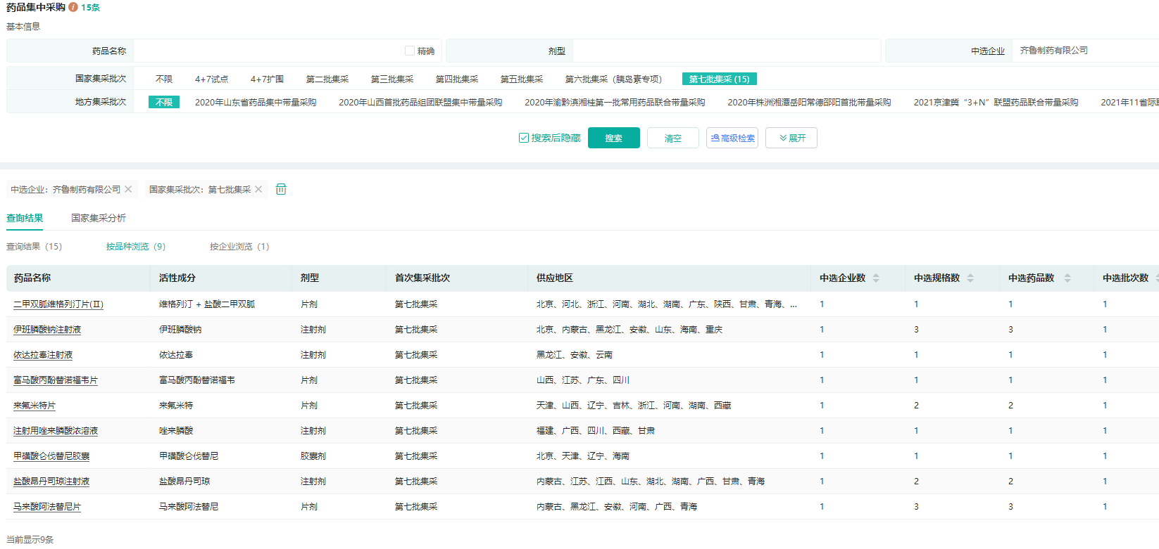This screenshot has width=1159, height=549.
Task: Expand filters with the 展开 button
Action: pyautogui.click(x=791, y=138)
